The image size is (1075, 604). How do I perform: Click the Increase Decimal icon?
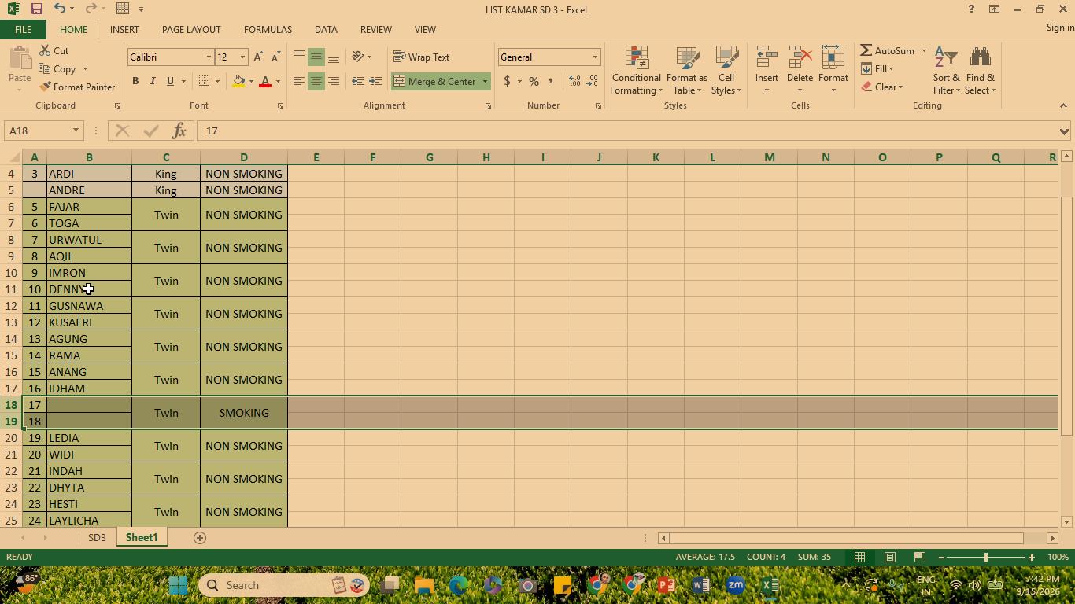tap(575, 81)
